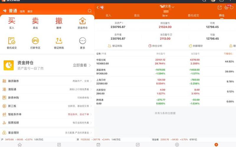This screenshot has width=236, height=147.
Task: Select the 中国长城 holding row
Action: tap(165, 62)
